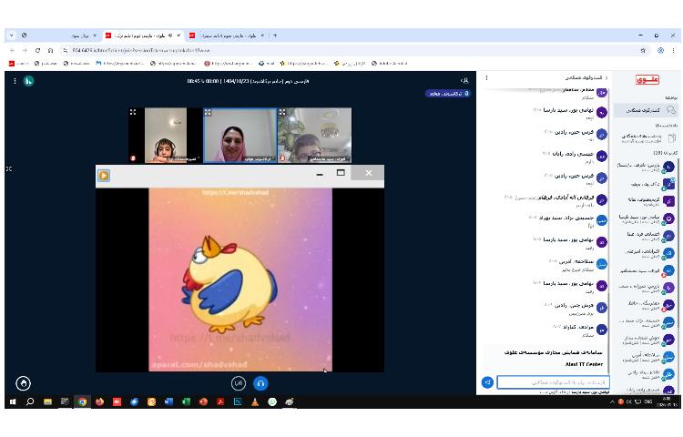The width and height of the screenshot is (683, 437).
Task: Expand the right webcam to fullscreen
Action: (282, 113)
